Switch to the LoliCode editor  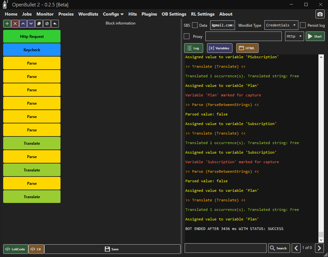click(x=16, y=249)
